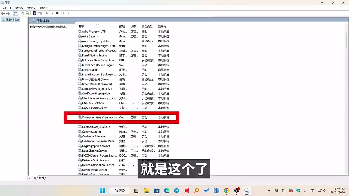Select Device Install Service name
This screenshot has width=349, height=196.
(95, 170)
